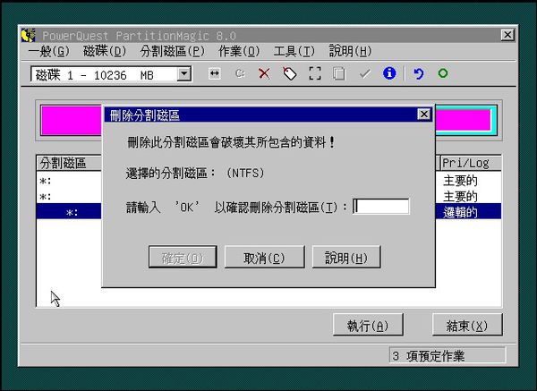The image size is (537, 391).
Task: Open the 磁碟 1 - 10236 MB disk dropdown
Action: (184, 73)
